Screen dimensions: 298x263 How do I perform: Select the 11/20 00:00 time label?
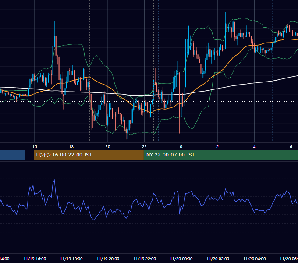(x=181, y=259)
